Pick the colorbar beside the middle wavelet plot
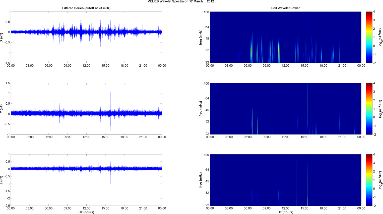 point(369,109)
